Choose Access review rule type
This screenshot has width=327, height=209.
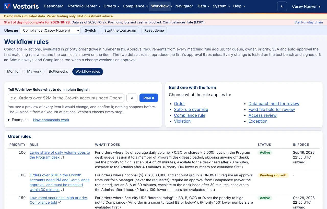(263, 115)
